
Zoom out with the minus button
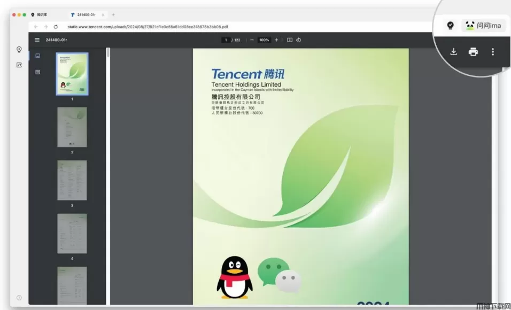click(x=252, y=40)
